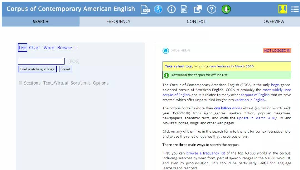Open the question mark help icon
The image size is (300, 170).
coord(212,9)
